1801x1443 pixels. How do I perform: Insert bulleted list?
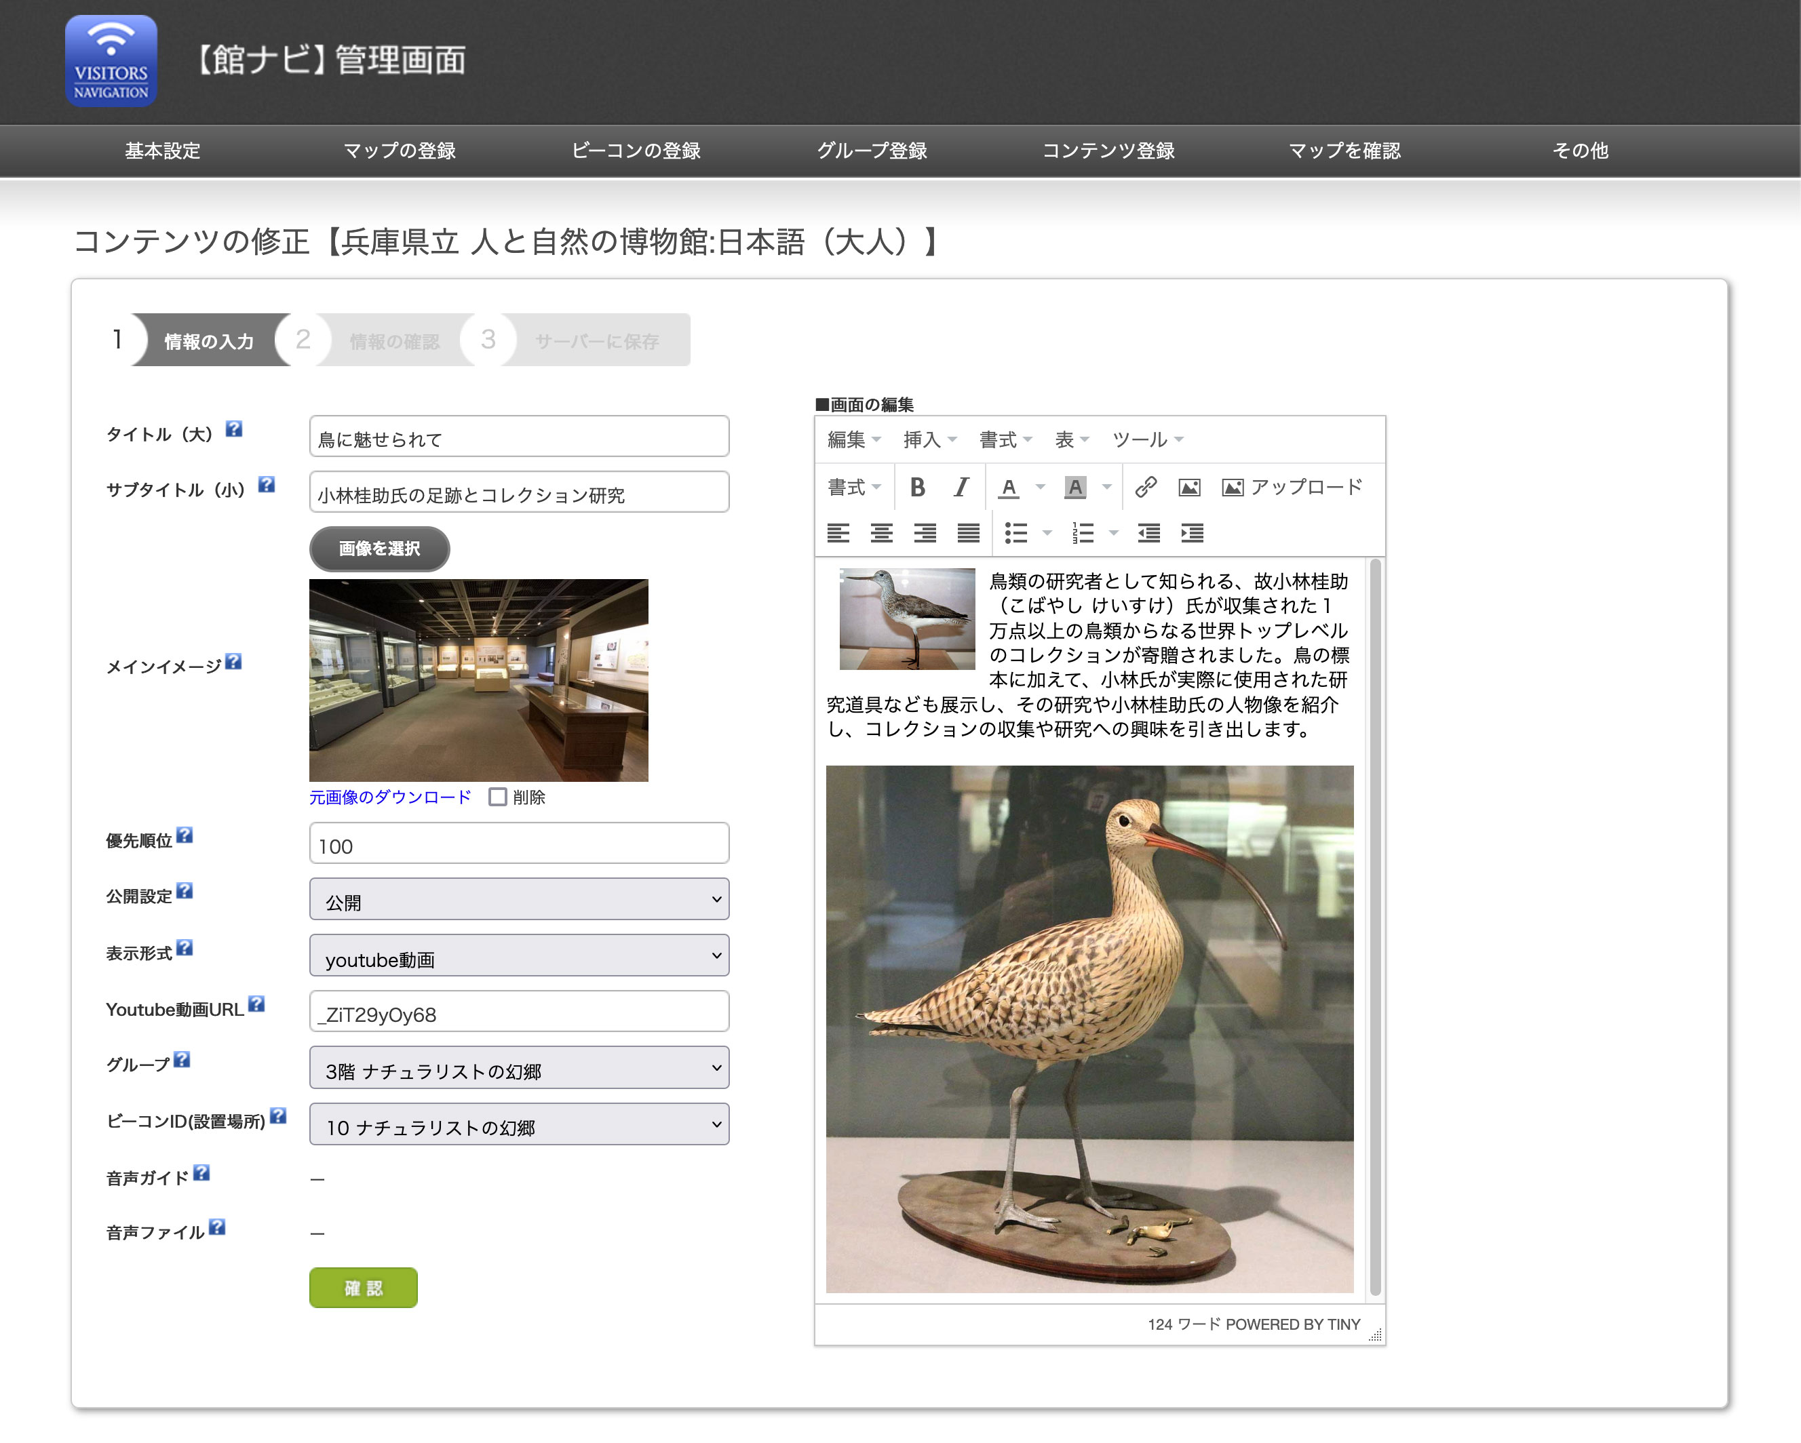[1015, 533]
